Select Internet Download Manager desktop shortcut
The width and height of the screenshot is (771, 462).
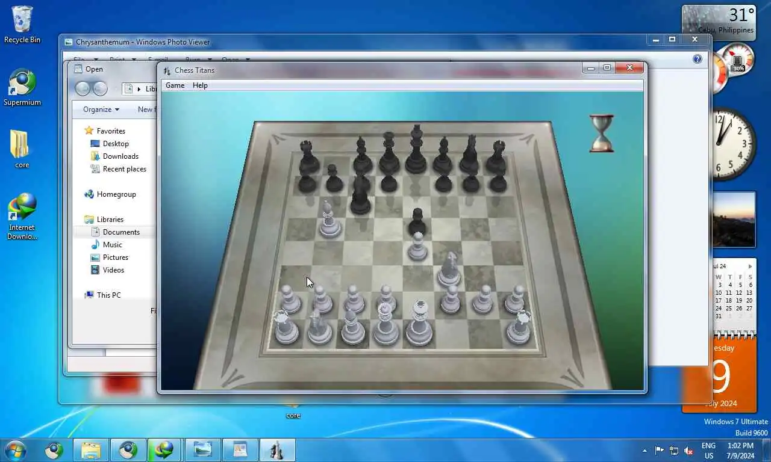(22, 217)
